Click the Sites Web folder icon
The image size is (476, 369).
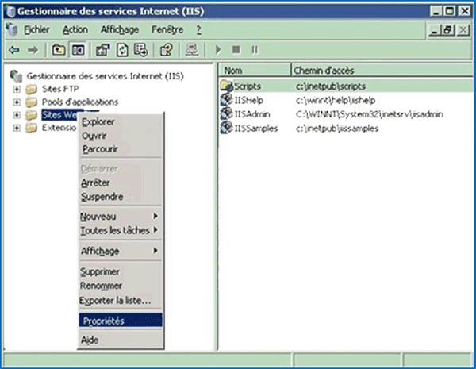coord(31,115)
